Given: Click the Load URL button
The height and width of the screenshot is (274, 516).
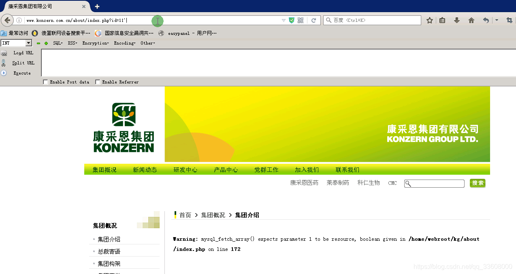Looking at the screenshot, I should pyautogui.click(x=23, y=53).
